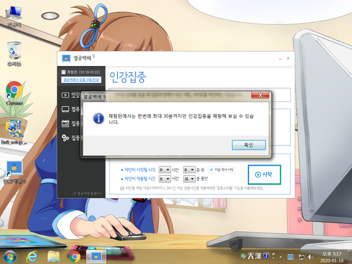Select the computer monitor sidebar icon
This screenshot has height=264, width=352.
pos(65,109)
